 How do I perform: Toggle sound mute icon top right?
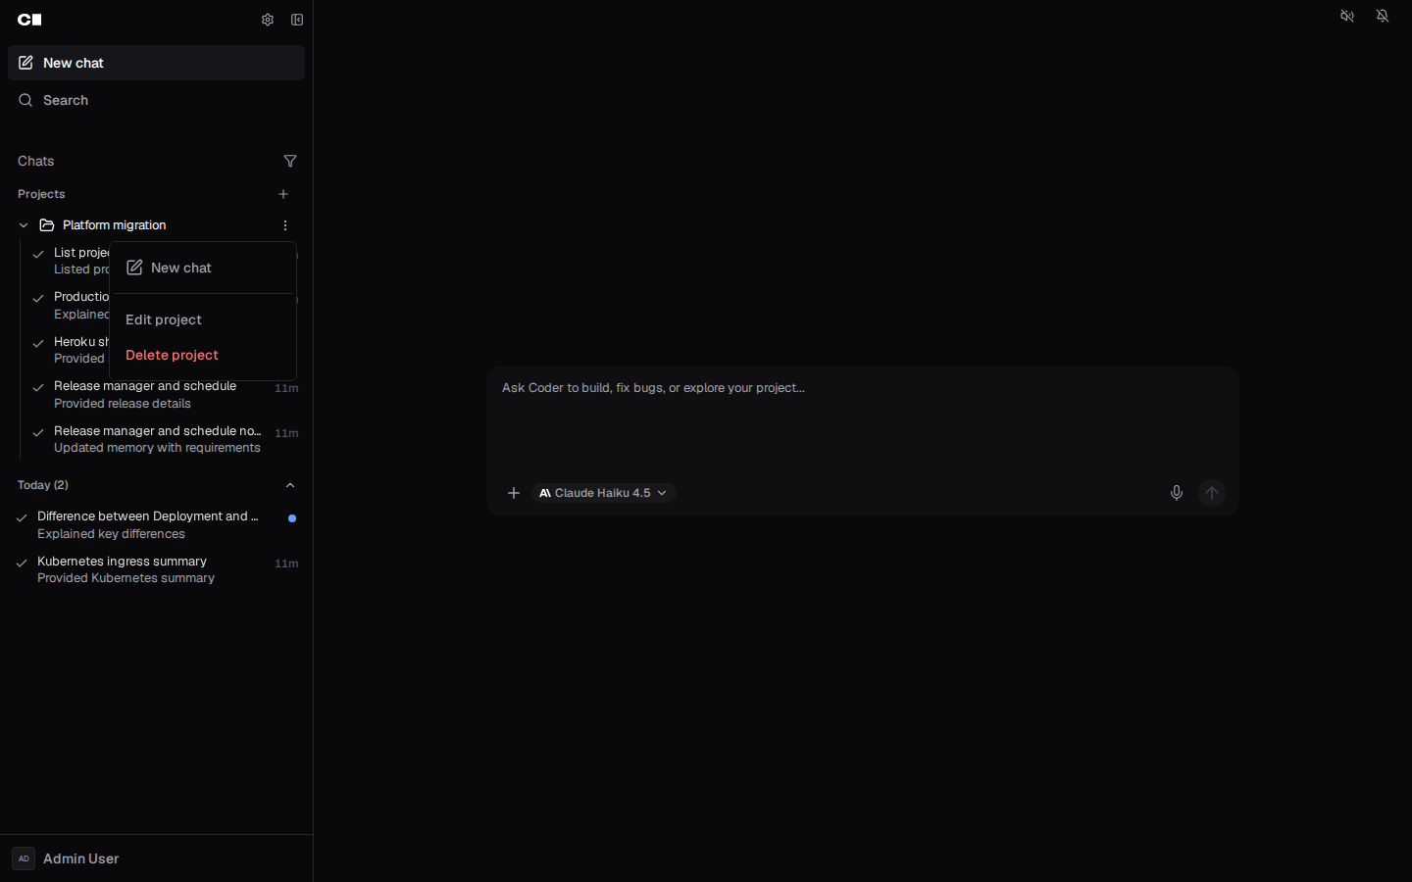coord(1347,17)
